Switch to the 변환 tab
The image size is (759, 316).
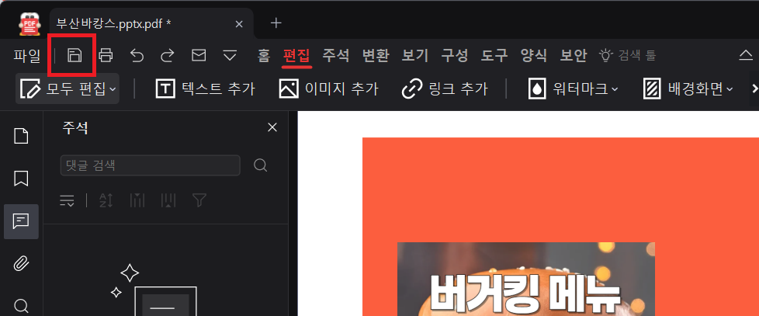(376, 56)
